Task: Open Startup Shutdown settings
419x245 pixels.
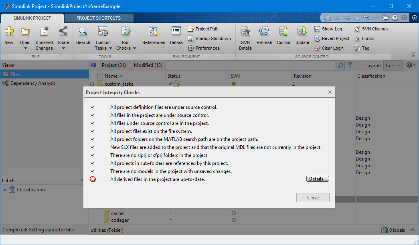Action: click(209, 38)
